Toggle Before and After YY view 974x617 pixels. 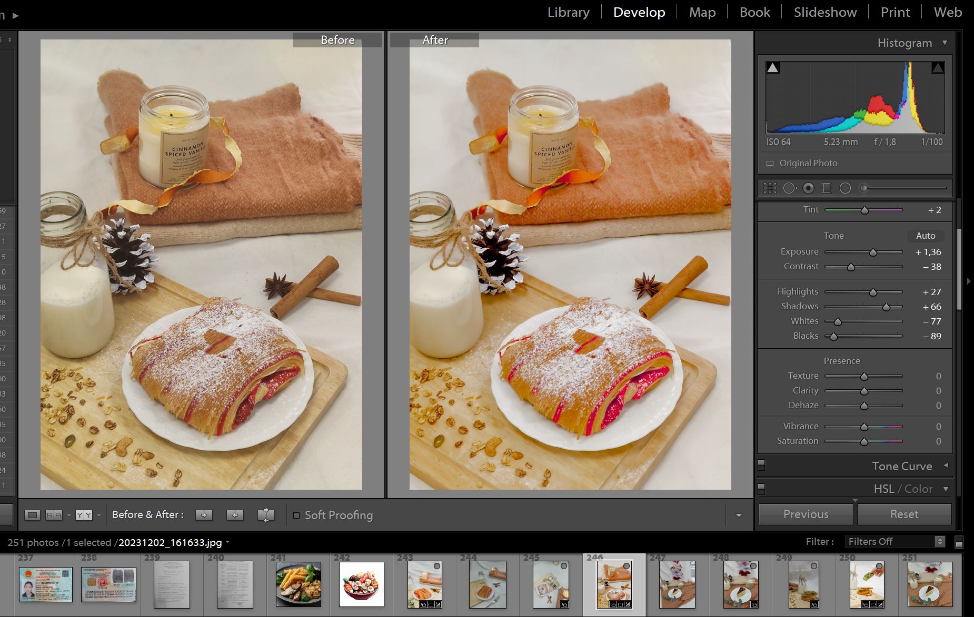pyautogui.click(x=84, y=515)
